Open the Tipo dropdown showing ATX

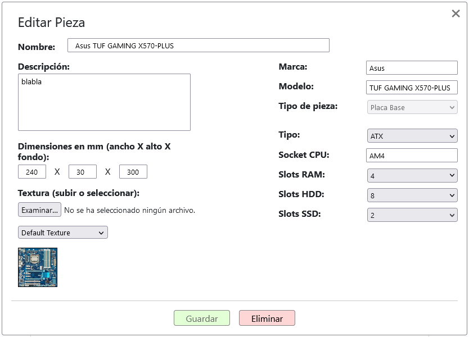412,136
